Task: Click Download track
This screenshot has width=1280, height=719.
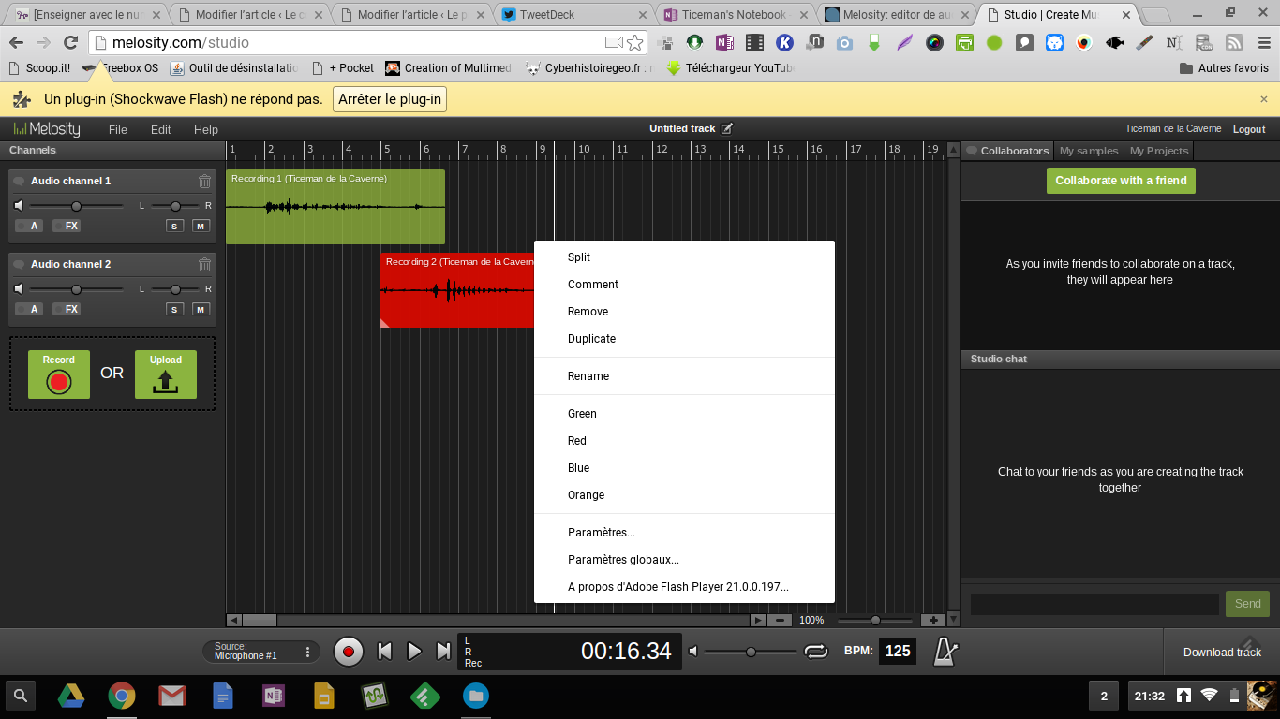Action: (x=1222, y=653)
